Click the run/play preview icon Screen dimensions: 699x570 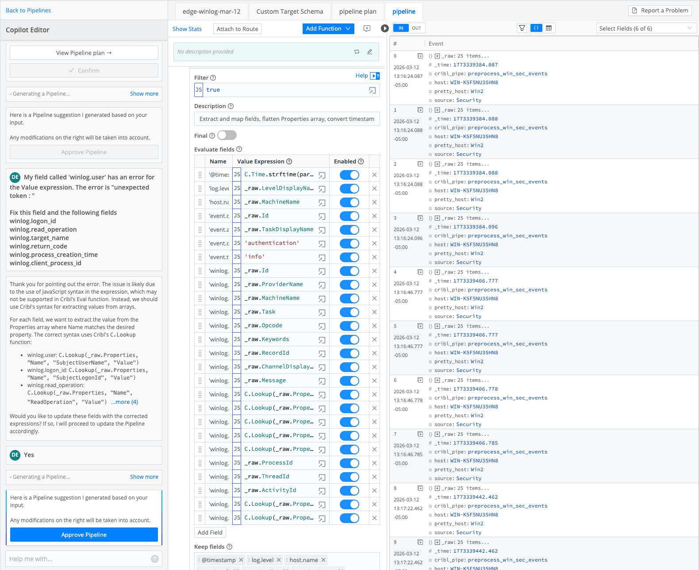[384, 28]
